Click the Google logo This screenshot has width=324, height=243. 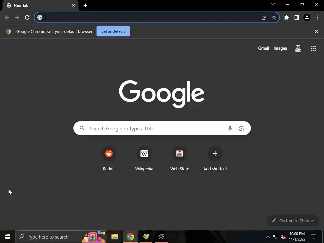(x=162, y=94)
